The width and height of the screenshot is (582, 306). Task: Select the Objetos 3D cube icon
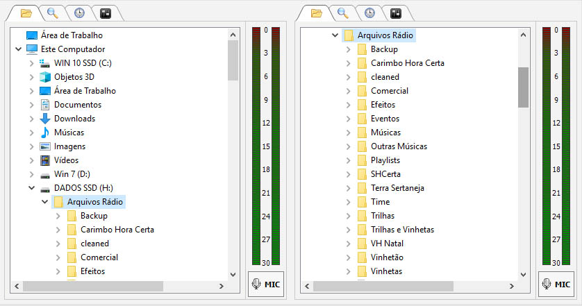(x=45, y=77)
